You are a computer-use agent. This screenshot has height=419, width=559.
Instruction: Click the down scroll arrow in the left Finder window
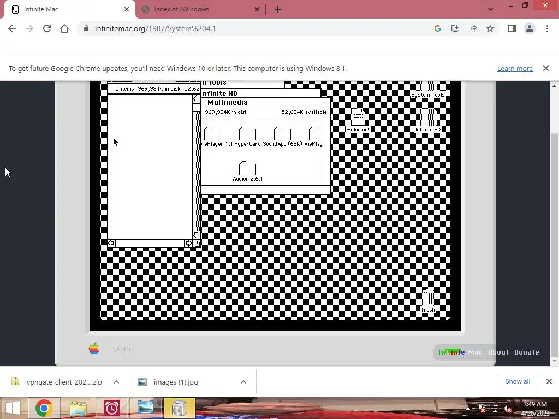pyautogui.click(x=197, y=235)
